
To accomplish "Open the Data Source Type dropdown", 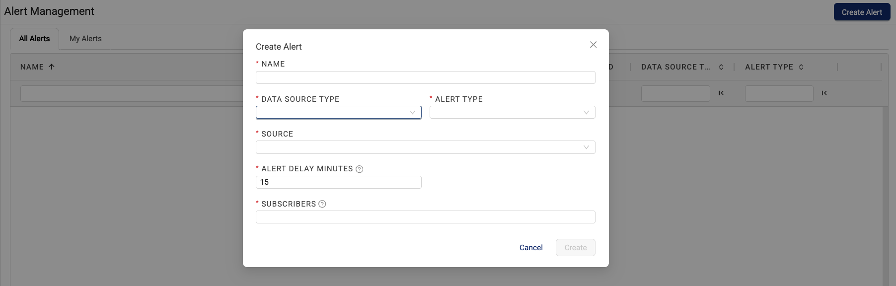I will tap(338, 113).
